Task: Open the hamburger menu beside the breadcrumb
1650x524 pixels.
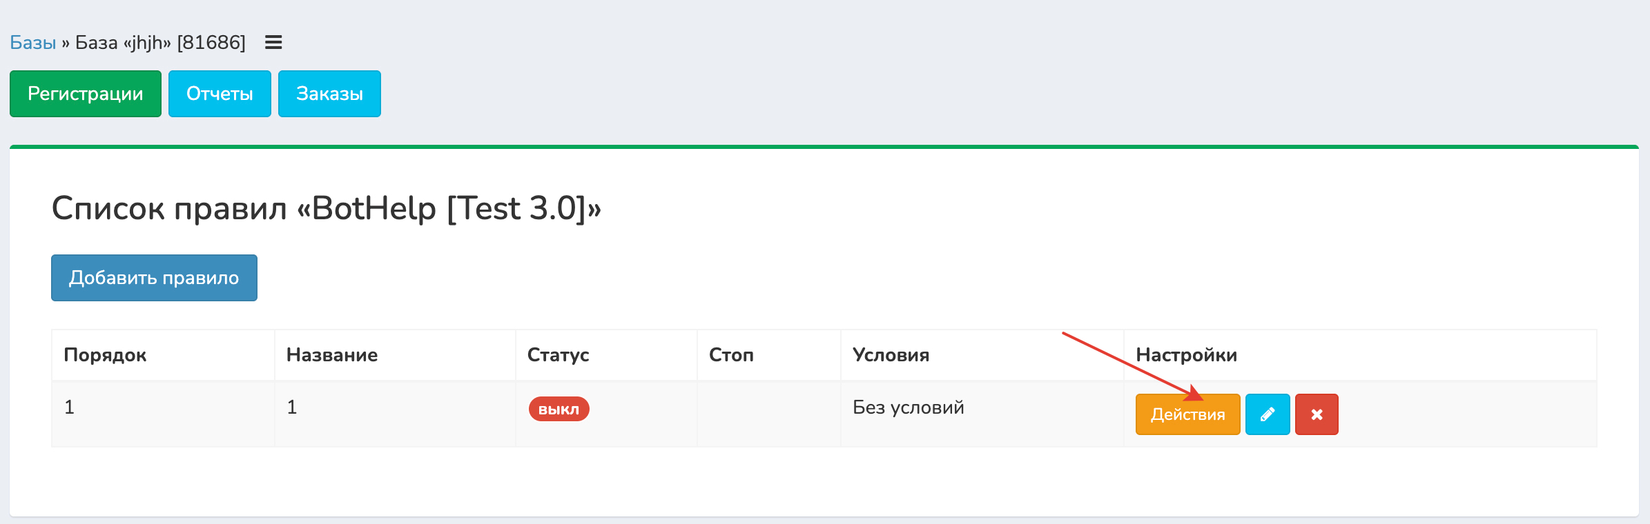Action: (x=273, y=43)
